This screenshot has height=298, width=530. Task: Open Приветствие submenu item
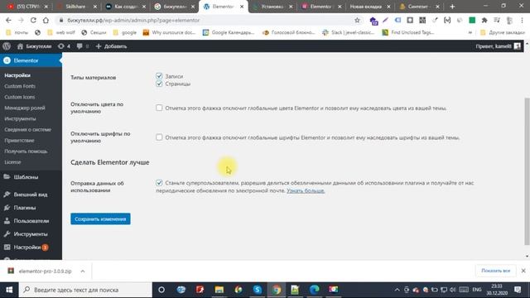(x=19, y=140)
